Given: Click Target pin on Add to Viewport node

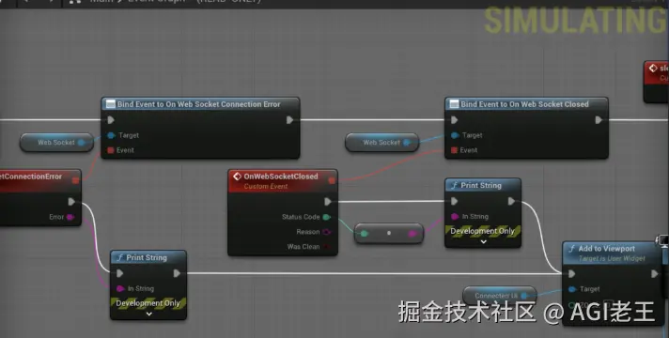Looking at the screenshot, I should coord(572,289).
